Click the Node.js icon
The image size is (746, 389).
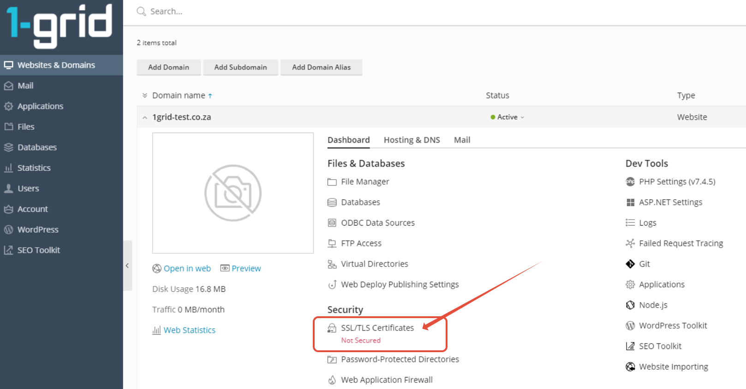tap(630, 305)
